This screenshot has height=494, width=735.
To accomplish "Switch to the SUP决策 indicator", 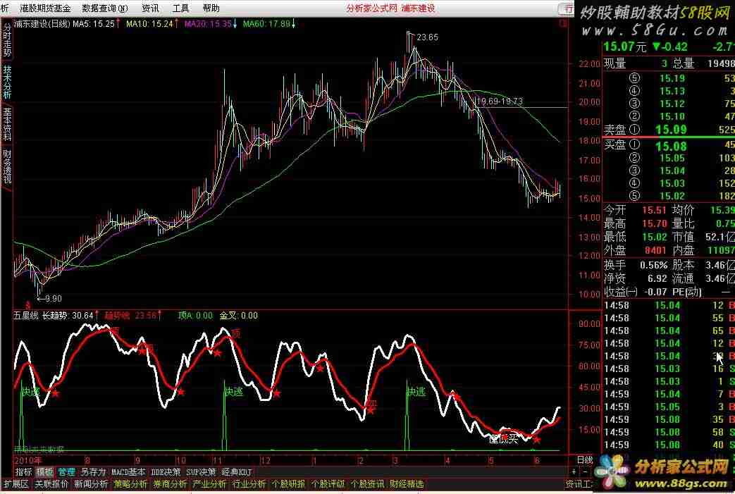I will pos(201,472).
